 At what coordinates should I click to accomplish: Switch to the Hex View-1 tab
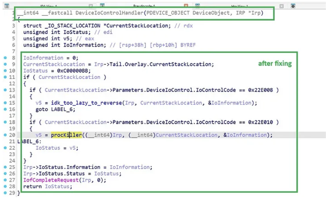click(x=240, y=6)
